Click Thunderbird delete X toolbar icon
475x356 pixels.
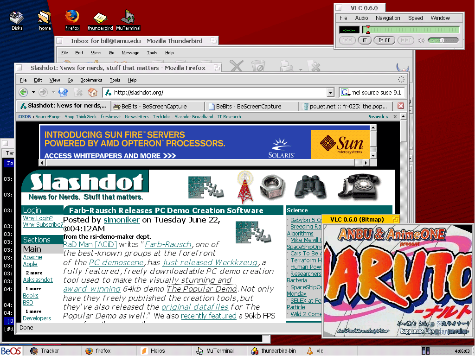coord(236,65)
